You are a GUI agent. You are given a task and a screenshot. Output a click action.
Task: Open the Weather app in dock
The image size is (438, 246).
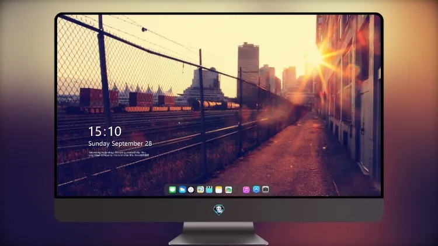[182, 189]
